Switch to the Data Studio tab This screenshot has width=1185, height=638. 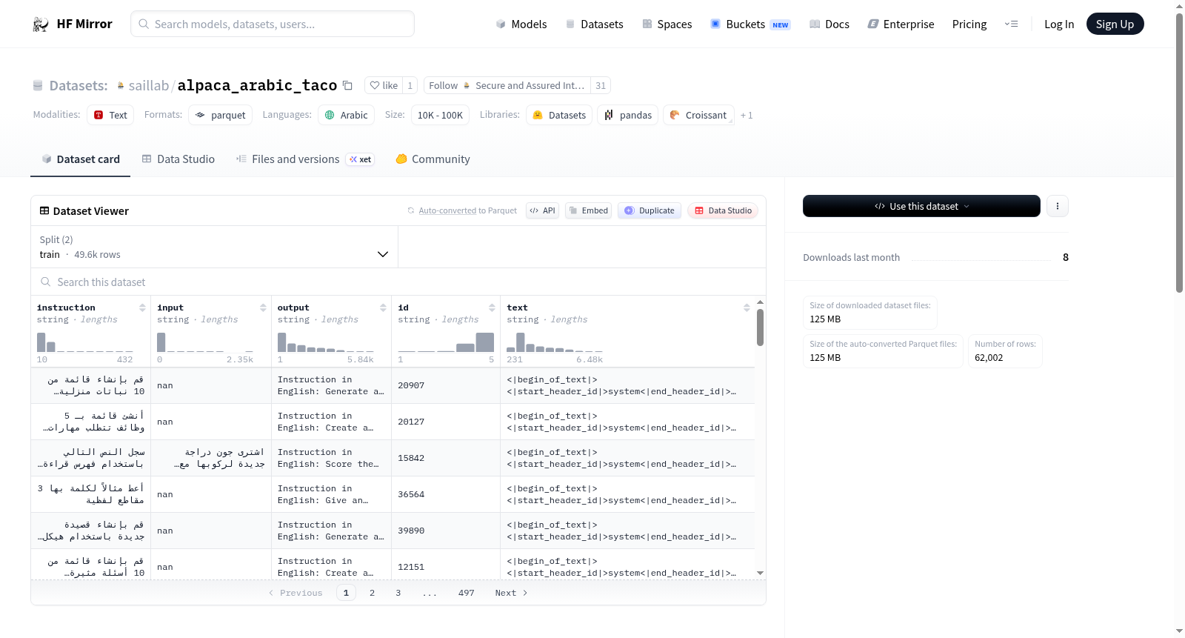click(x=178, y=159)
